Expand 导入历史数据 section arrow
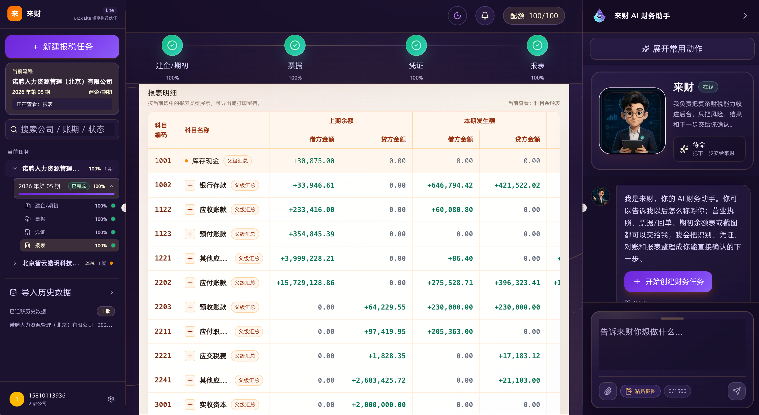The width and height of the screenshot is (759, 415). click(x=112, y=292)
